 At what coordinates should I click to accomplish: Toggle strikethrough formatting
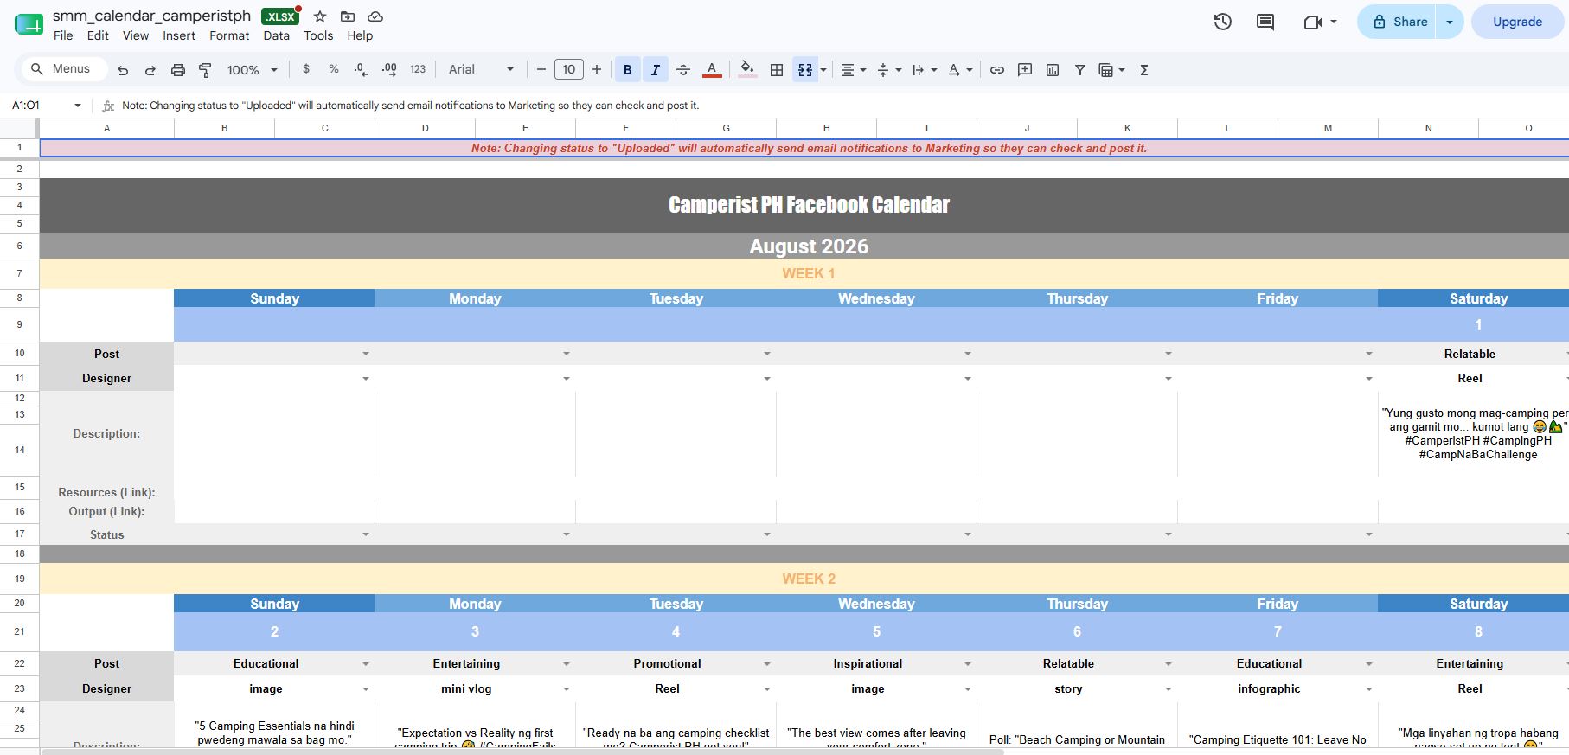pyautogui.click(x=683, y=70)
